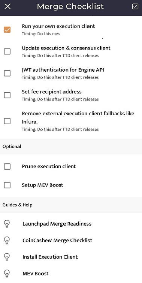
Task: Close the Merge Checklist screen
Action: pyautogui.click(x=7, y=7)
